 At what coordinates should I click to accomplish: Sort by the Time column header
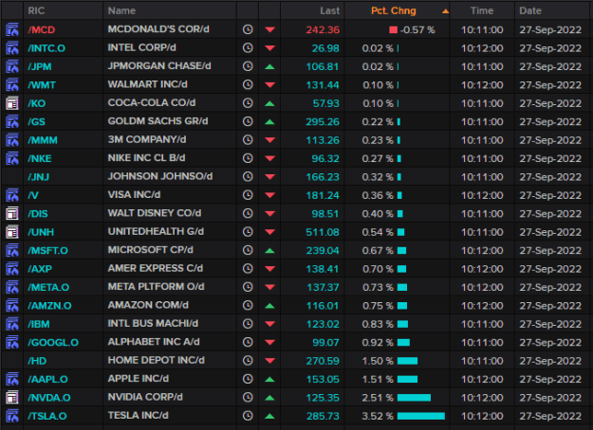482,10
